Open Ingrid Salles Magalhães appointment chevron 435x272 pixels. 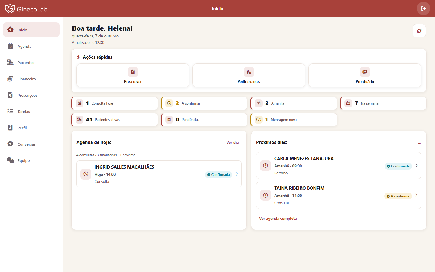coord(237,174)
